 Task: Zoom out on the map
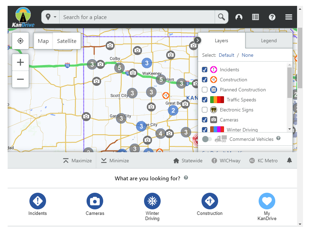point(20,79)
